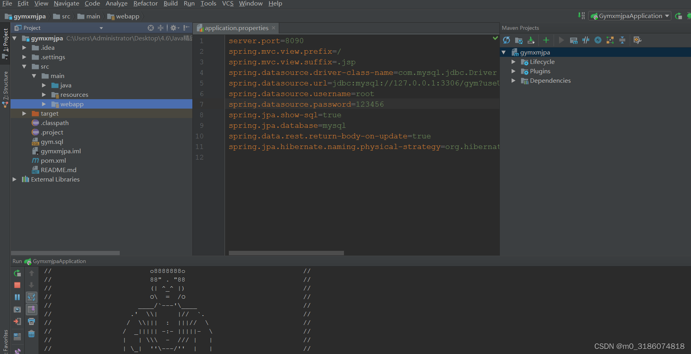Hide the Project tool window
This screenshot has width=691, height=354.
(x=186, y=28)
